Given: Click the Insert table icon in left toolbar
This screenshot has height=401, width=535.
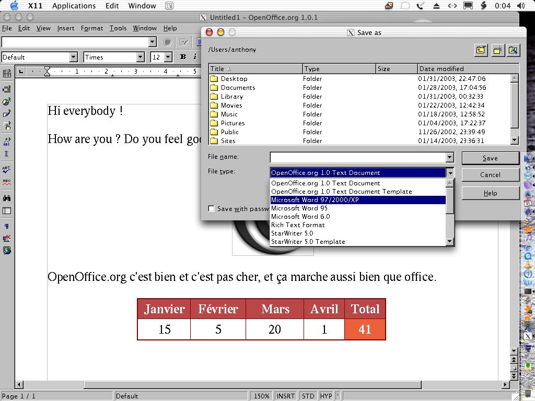Looking at the screenshot, I should [x=7, y=73].
